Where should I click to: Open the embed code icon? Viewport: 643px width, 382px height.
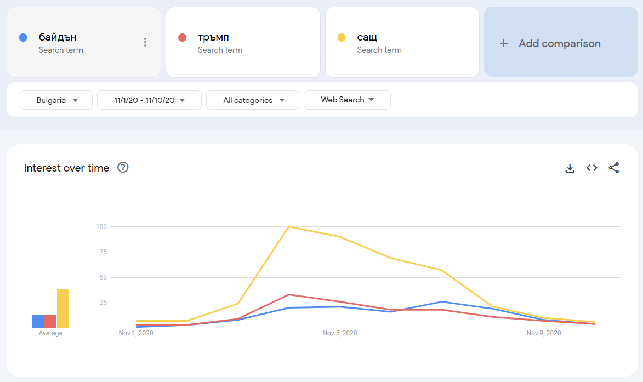[x=591, y=168]
